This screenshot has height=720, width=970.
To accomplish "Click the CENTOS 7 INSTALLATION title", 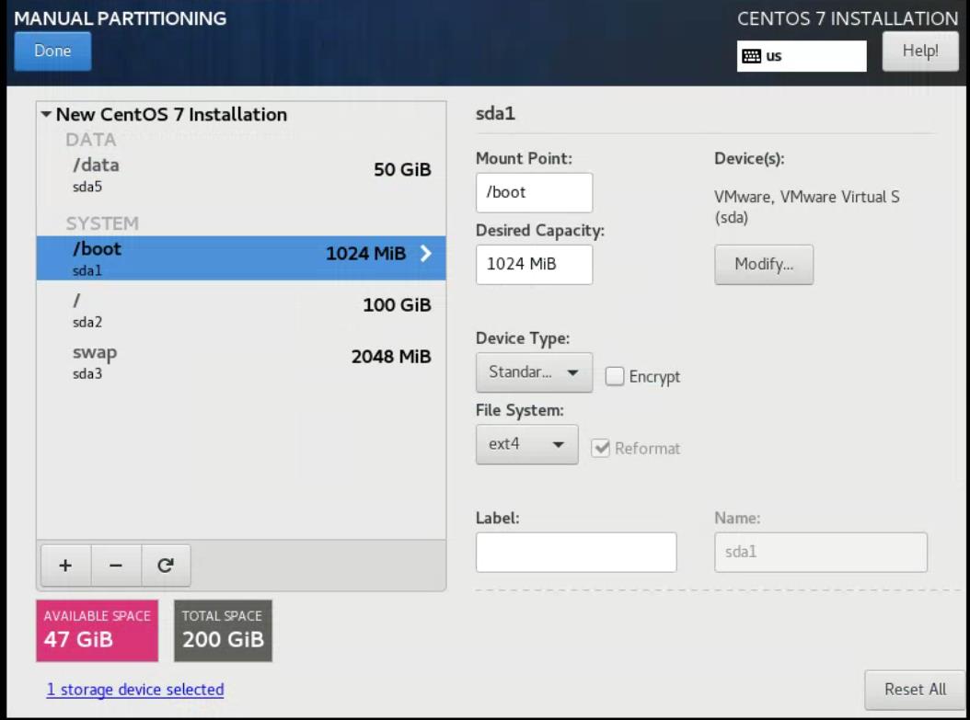I will (x=848, y=18).
